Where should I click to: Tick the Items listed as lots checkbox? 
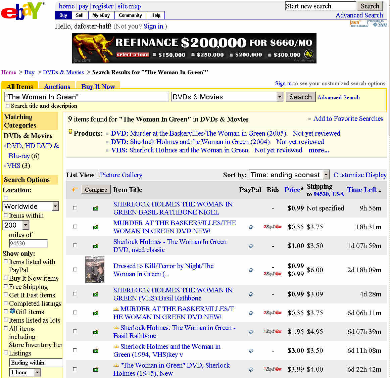click(5, 320)
